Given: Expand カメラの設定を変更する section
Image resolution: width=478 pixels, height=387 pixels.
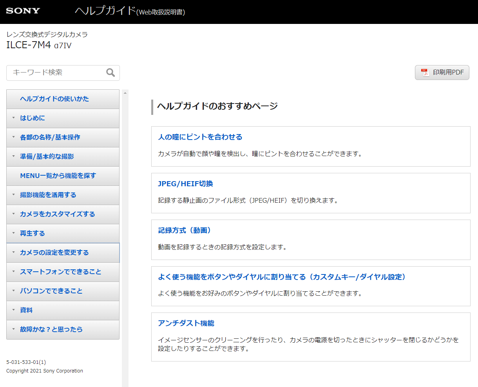Looking at the screenshot, I should (x=54, y=253).
